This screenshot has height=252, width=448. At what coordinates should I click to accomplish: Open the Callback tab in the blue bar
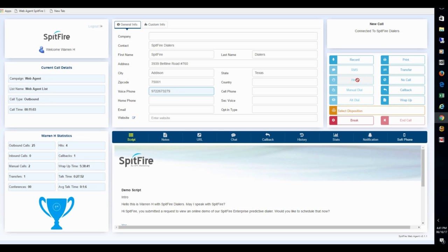click(268, 137)
